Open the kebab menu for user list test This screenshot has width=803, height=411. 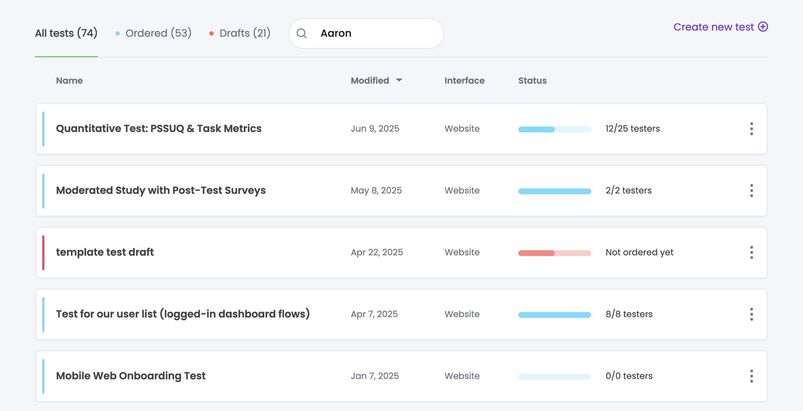(751, 314)
